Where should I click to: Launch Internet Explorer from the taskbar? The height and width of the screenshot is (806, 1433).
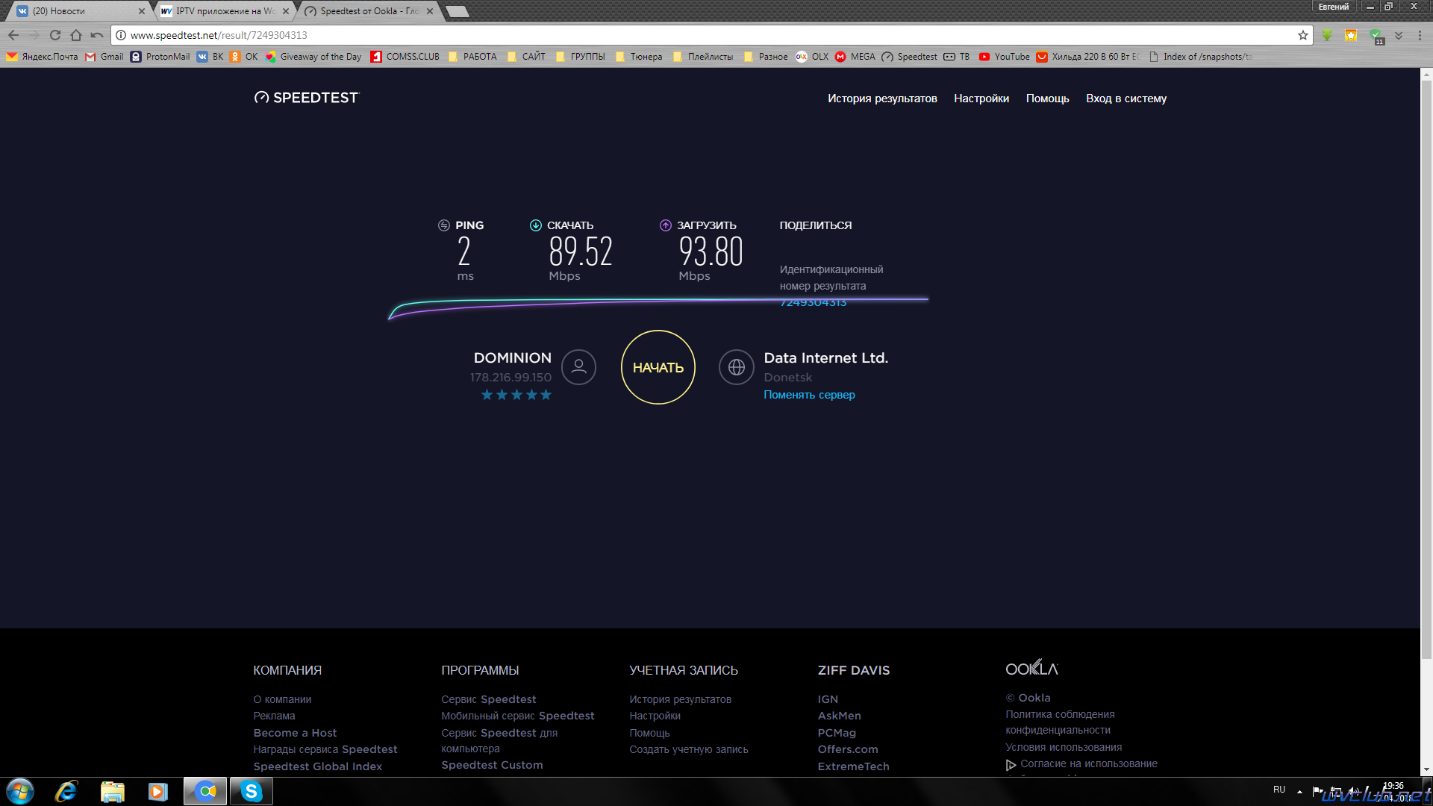pyautogui.click(x=66, y=791)
